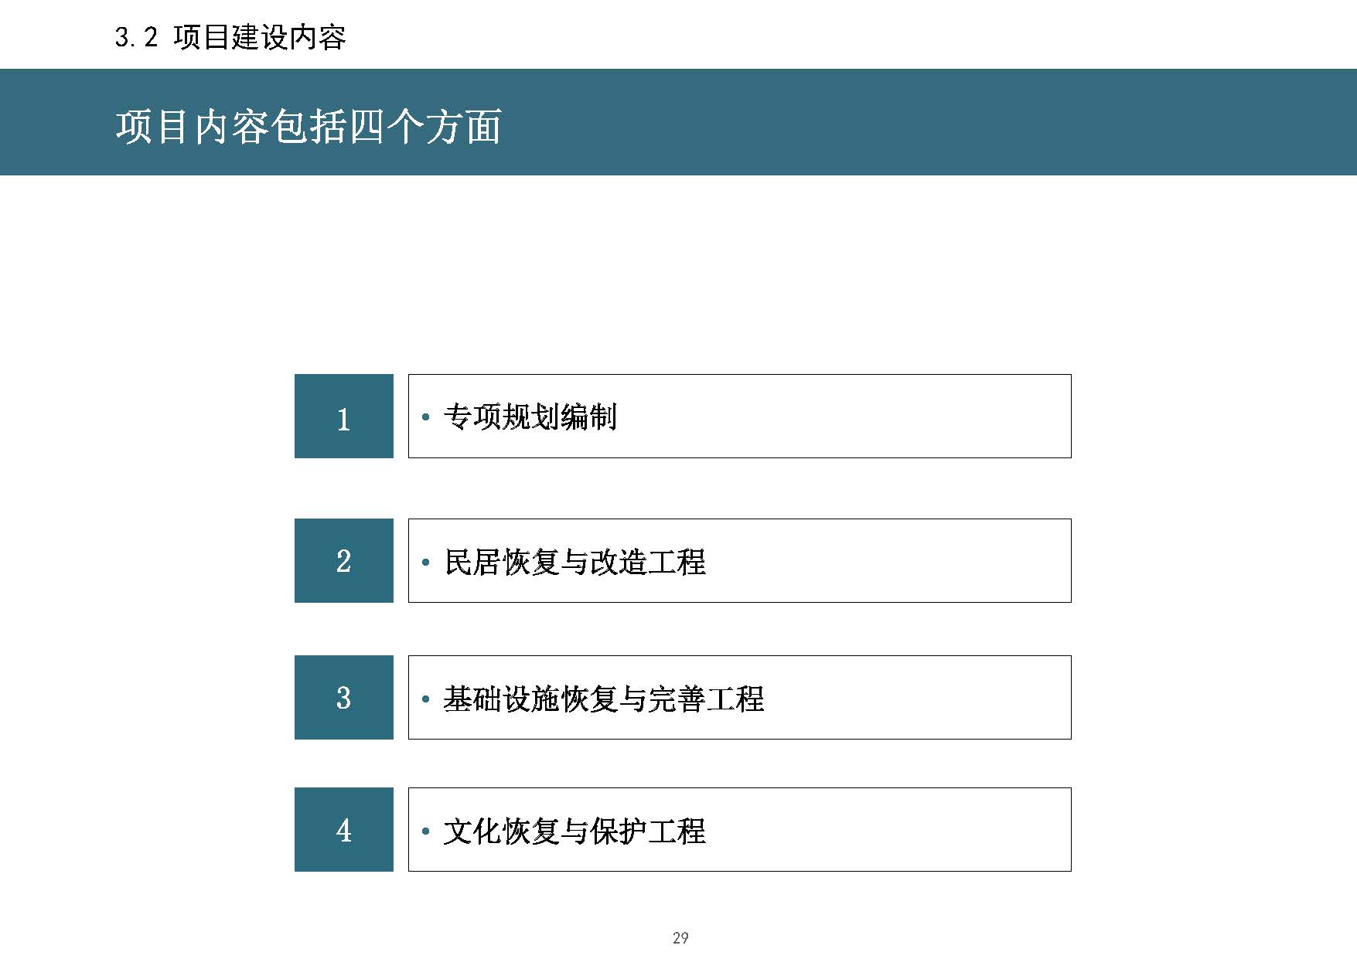Select the teal number box labeled 2
This screenshot has width=1357, height=959.
click(344, 561)
